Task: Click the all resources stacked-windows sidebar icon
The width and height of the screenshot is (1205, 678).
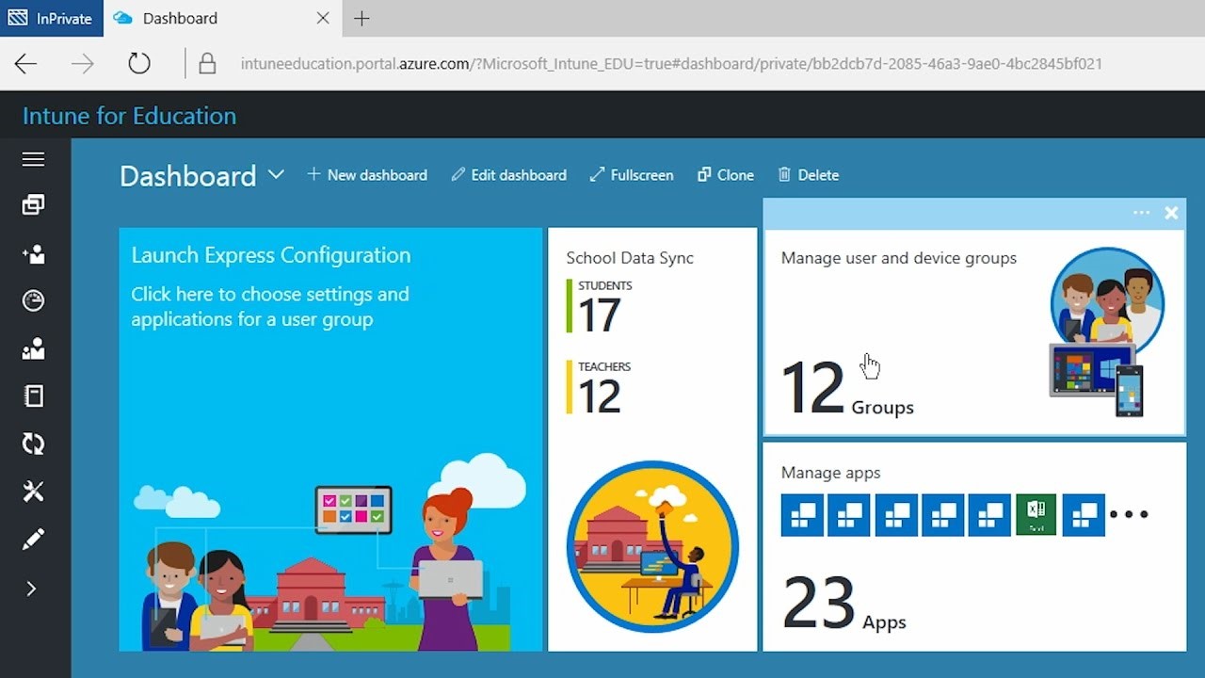Action: coord(33,204)
